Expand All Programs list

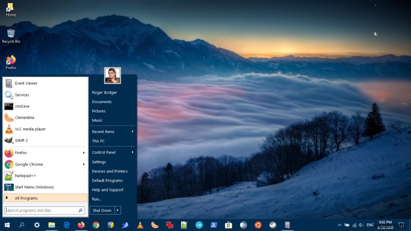(45, 198)
